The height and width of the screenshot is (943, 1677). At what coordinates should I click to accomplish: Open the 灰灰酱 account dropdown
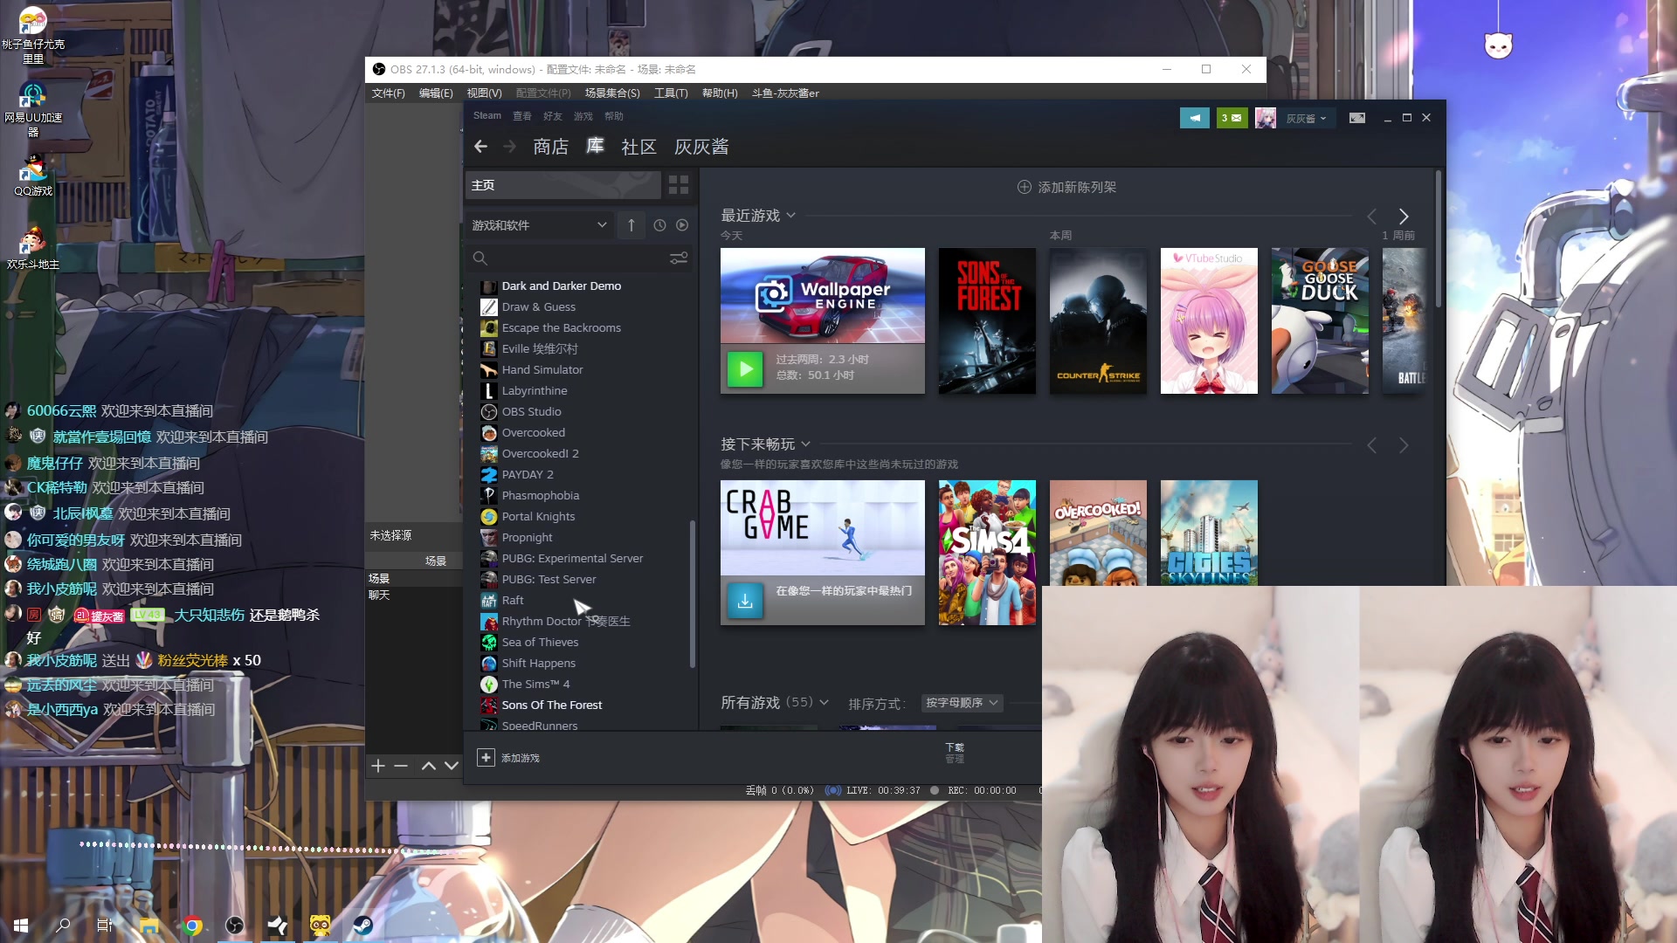[1307, 118]
